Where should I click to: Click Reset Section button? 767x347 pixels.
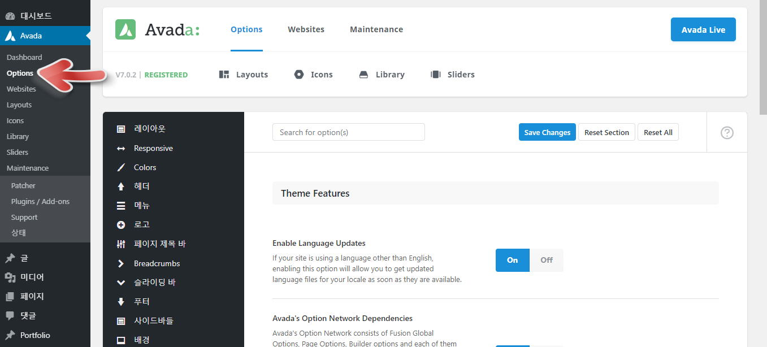606,132
